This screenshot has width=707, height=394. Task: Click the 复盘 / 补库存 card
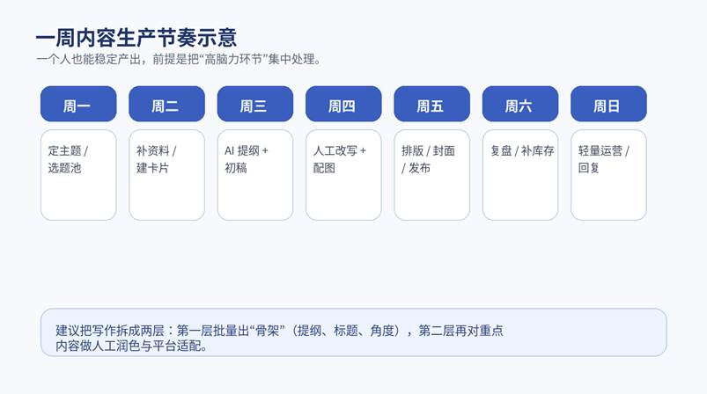(519, 174)
